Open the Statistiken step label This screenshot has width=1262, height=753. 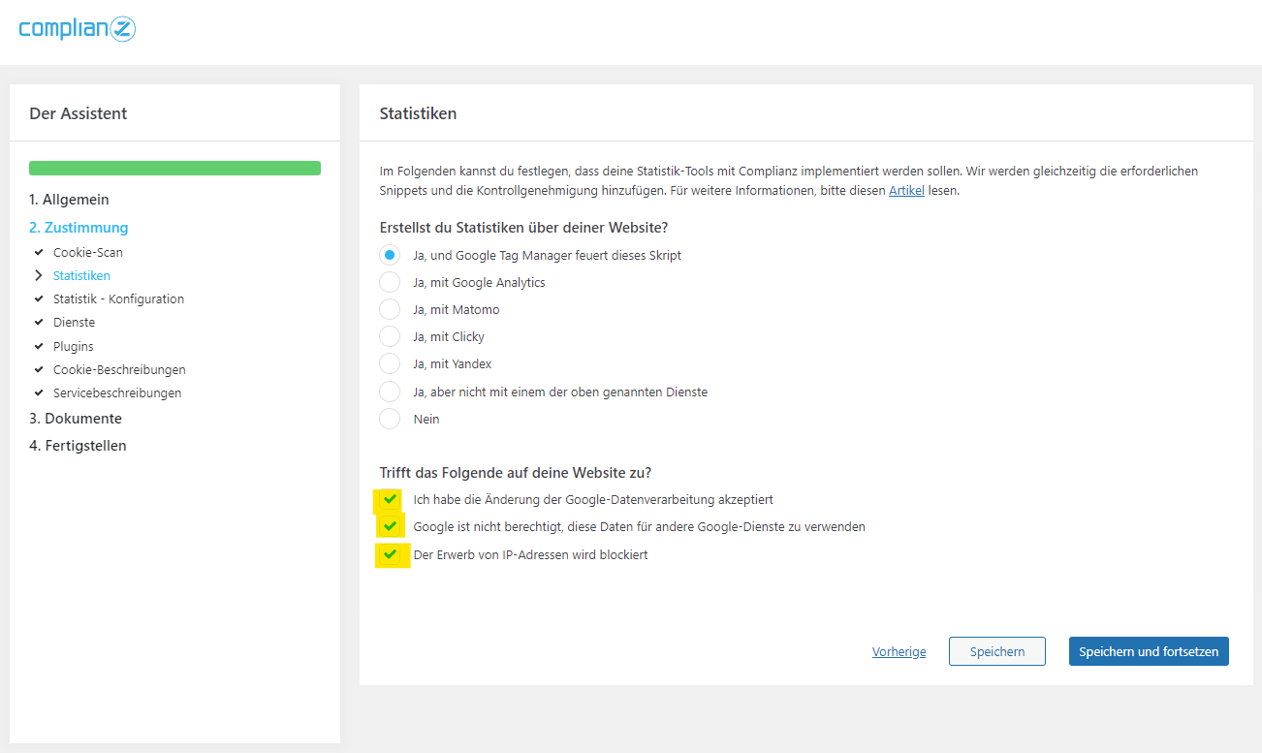point(81,275)
